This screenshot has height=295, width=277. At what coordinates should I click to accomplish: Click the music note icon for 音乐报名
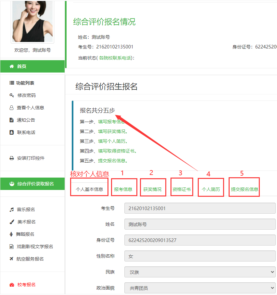[12, 209]
